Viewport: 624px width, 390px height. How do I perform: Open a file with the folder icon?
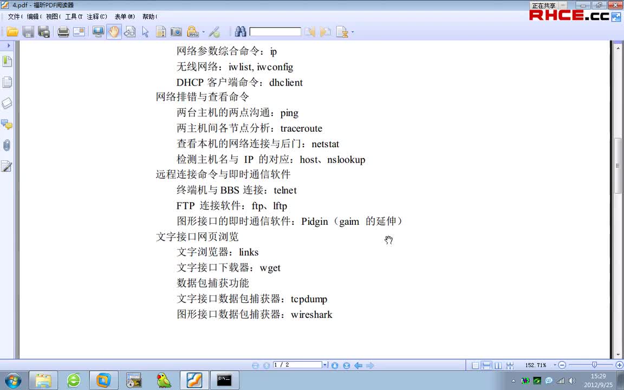[x=12, y=31]
